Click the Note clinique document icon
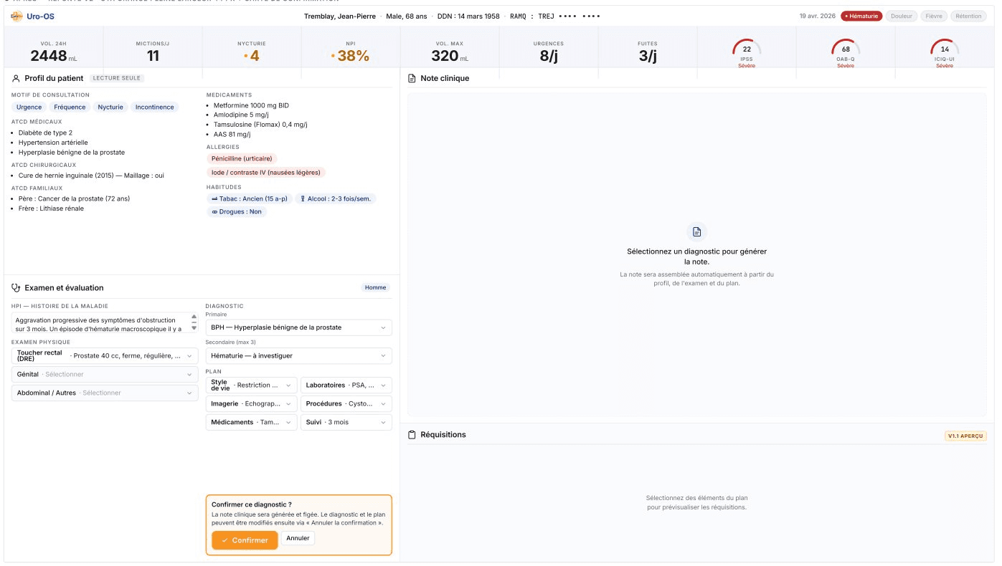This screenshot has width=1002, height=566. 412,78
